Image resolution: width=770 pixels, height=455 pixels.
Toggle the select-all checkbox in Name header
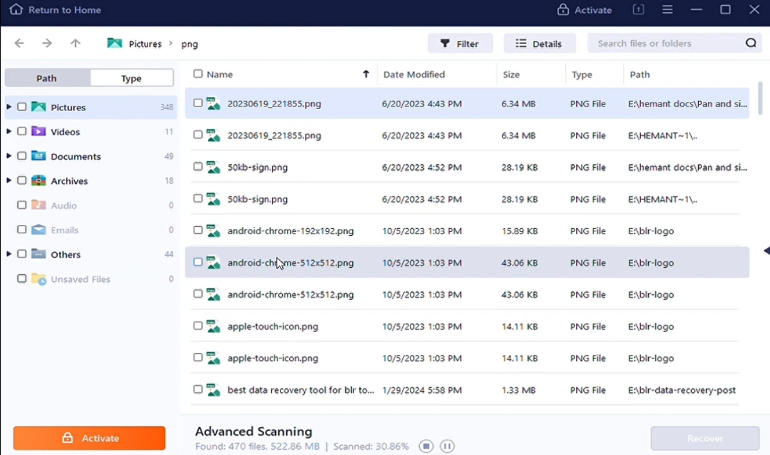tap(198, 74)
